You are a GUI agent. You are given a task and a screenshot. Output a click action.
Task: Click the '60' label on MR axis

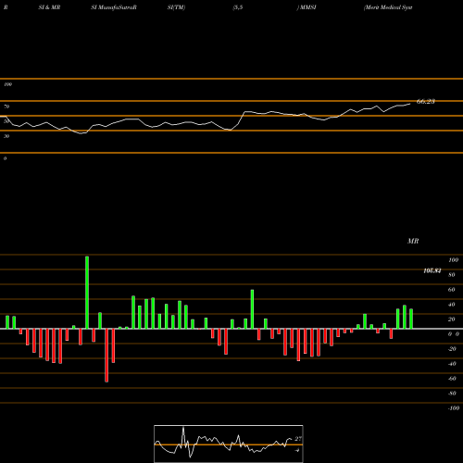click(452, 290)
